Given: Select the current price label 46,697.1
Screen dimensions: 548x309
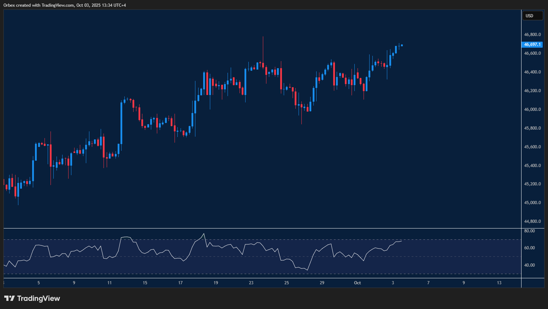Looking at the screenshot, I should [532, 44].
